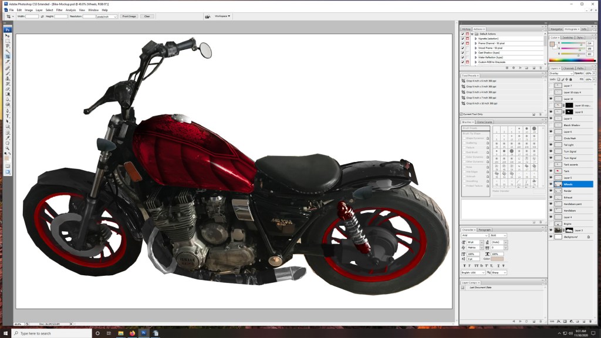Switch to the Channels tab

click(x=569, y=68)
